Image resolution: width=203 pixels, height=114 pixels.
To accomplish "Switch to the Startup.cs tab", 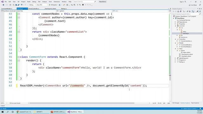I will 64,9.
